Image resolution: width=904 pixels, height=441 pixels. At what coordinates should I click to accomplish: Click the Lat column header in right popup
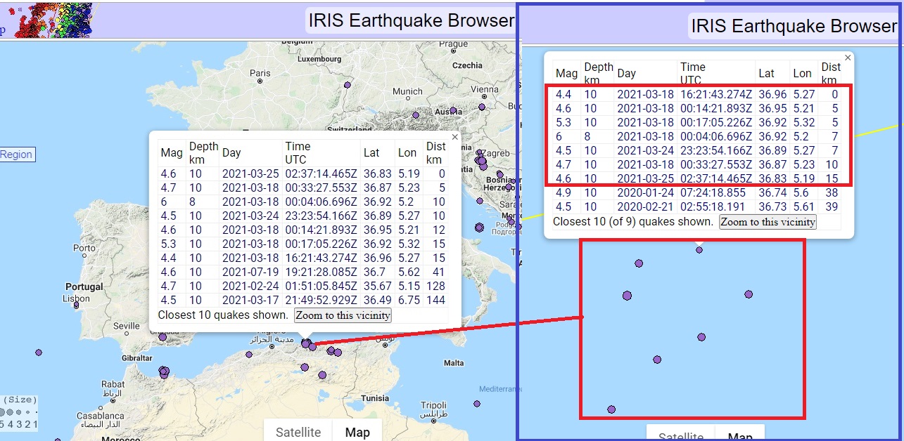coord(767,73)
